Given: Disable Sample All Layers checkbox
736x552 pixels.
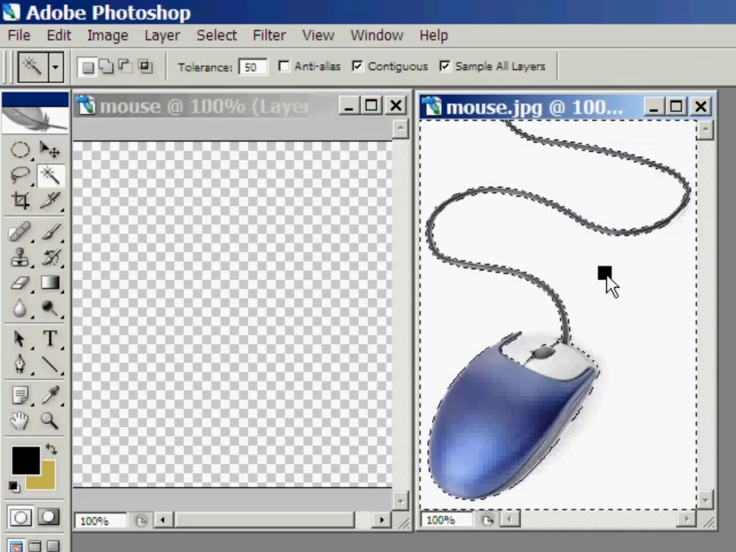Looking at the screenshot, I should 445,66.
